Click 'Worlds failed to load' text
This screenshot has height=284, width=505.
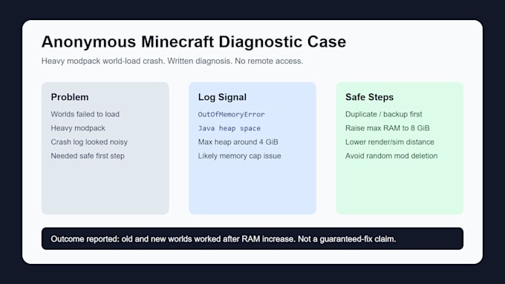(x=85, y=114)
